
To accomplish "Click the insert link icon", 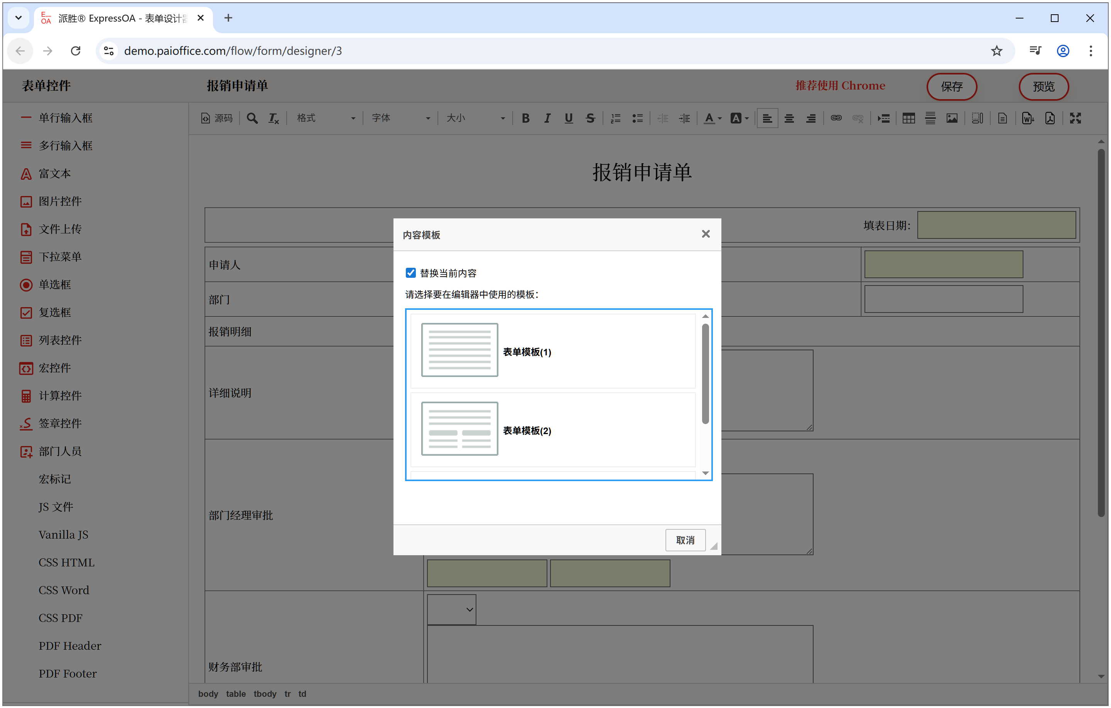I will click(836, 118).
